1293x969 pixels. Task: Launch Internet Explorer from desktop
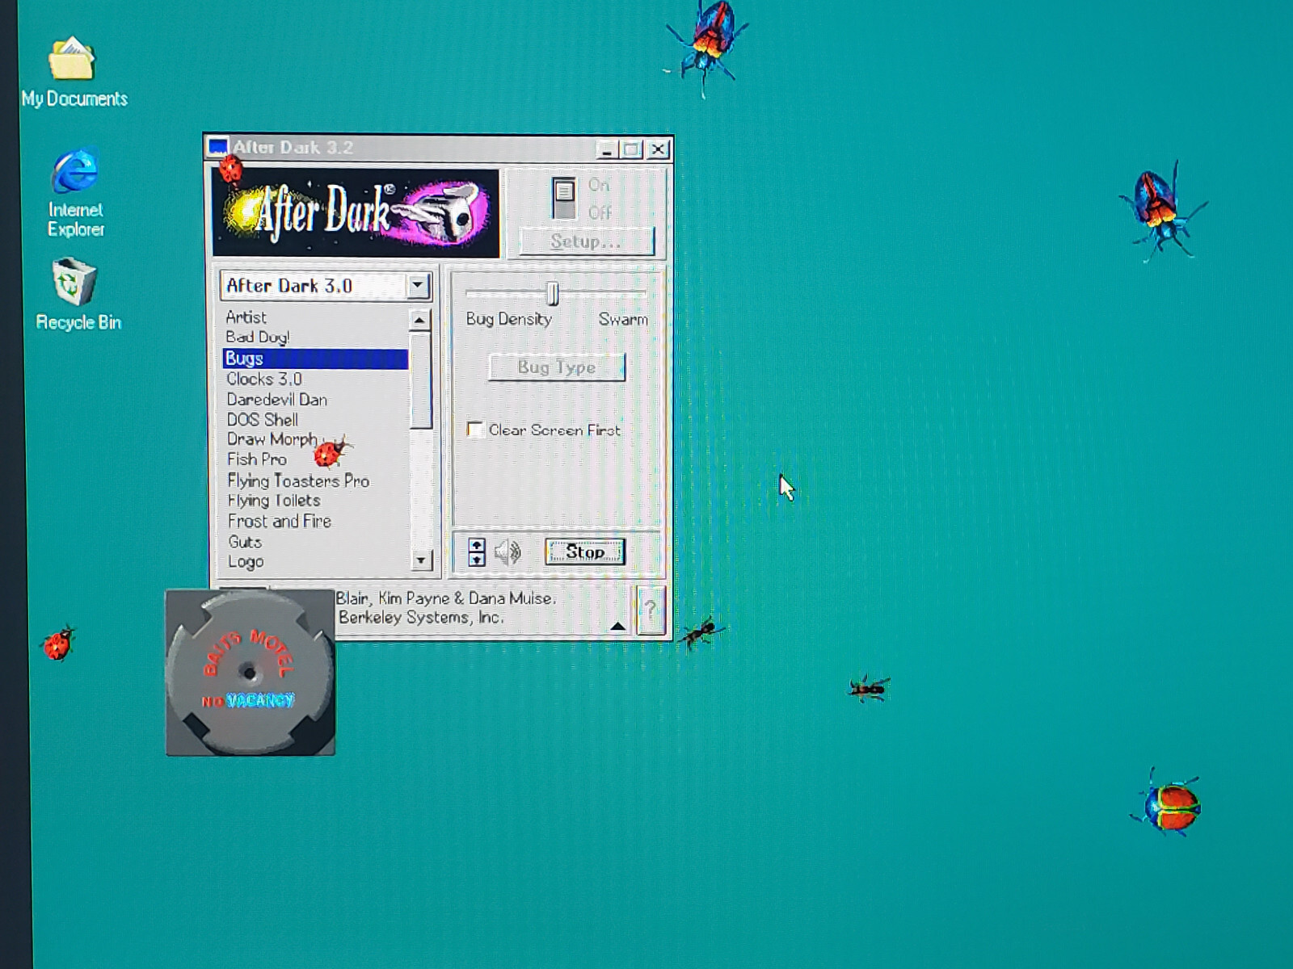click(75, 192)
